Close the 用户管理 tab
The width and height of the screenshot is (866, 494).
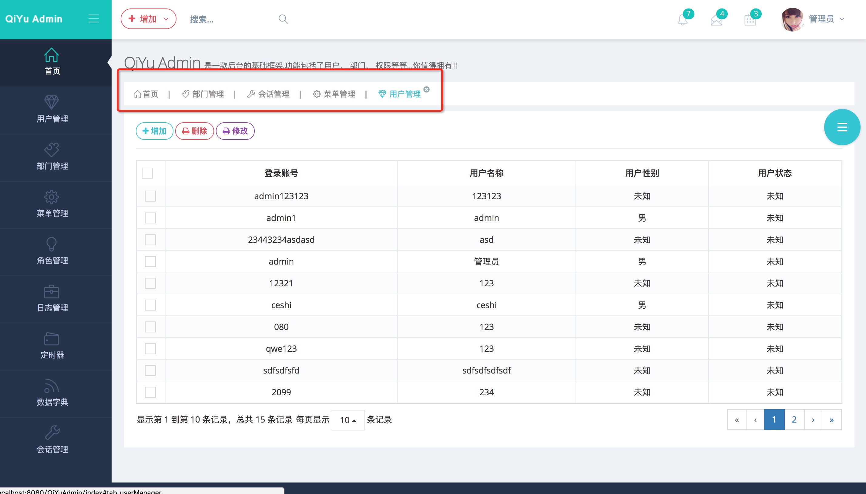pos(426,90)
